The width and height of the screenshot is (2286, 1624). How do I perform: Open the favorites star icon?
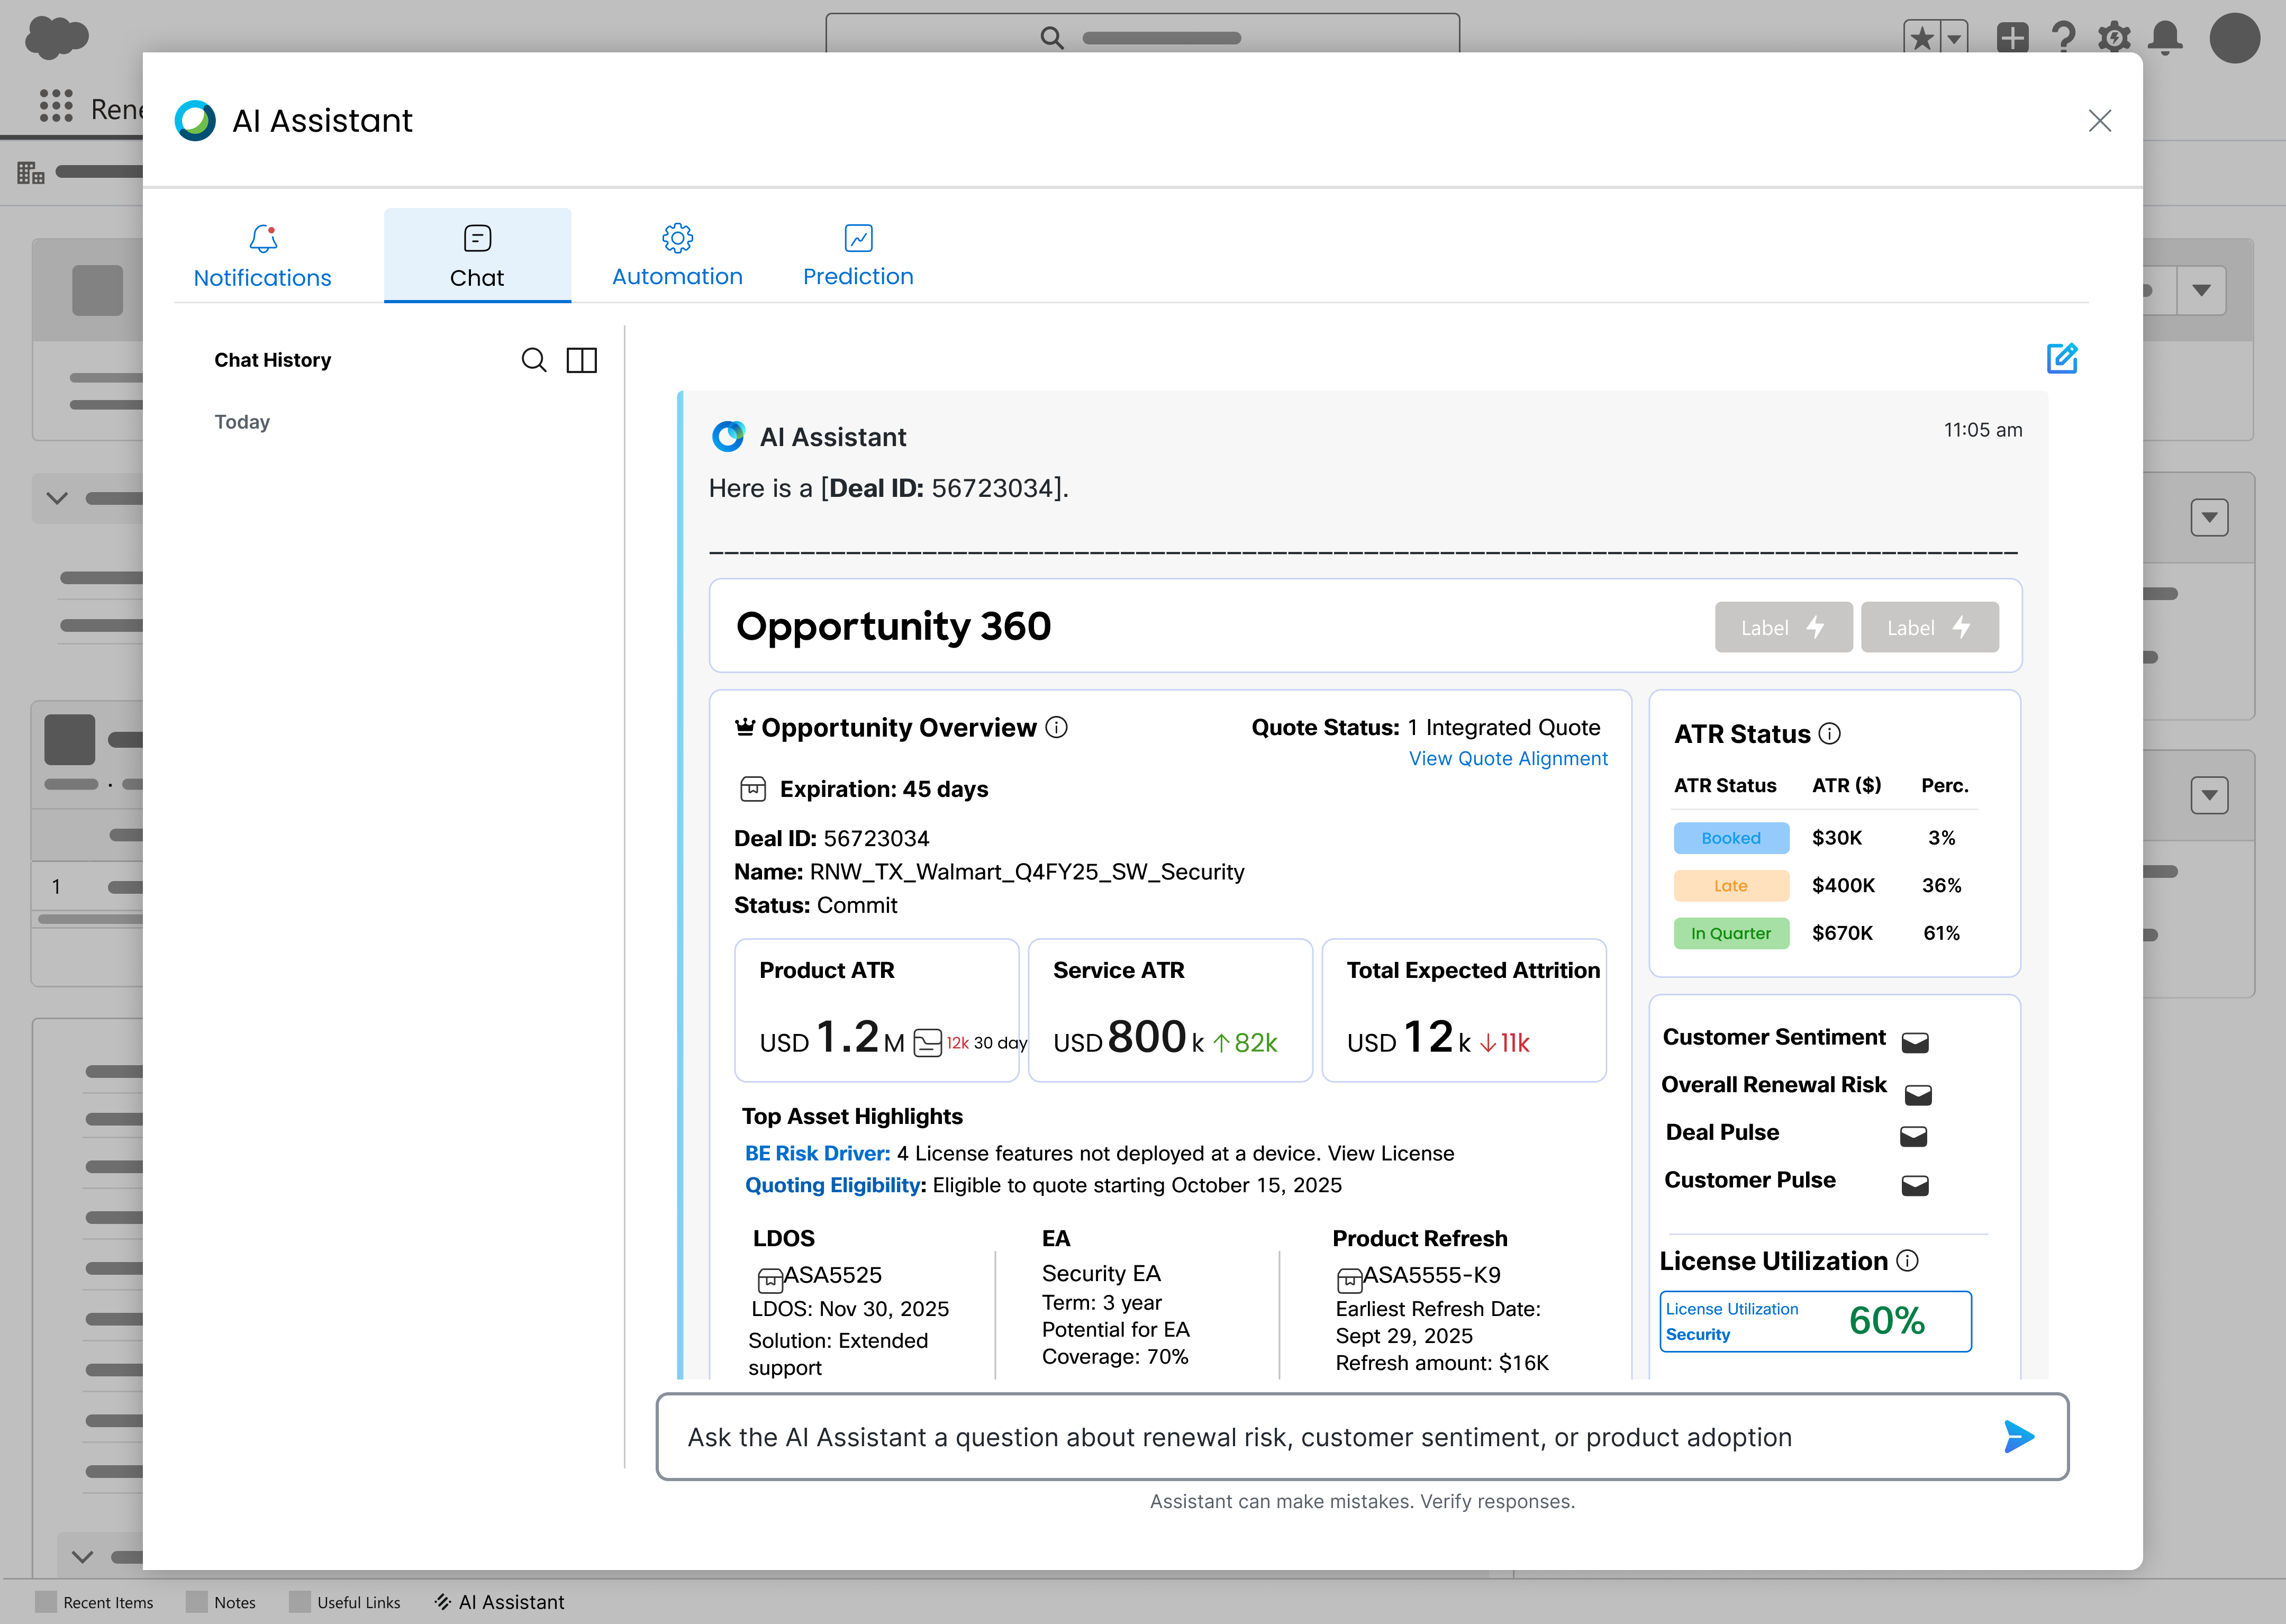1921,38
